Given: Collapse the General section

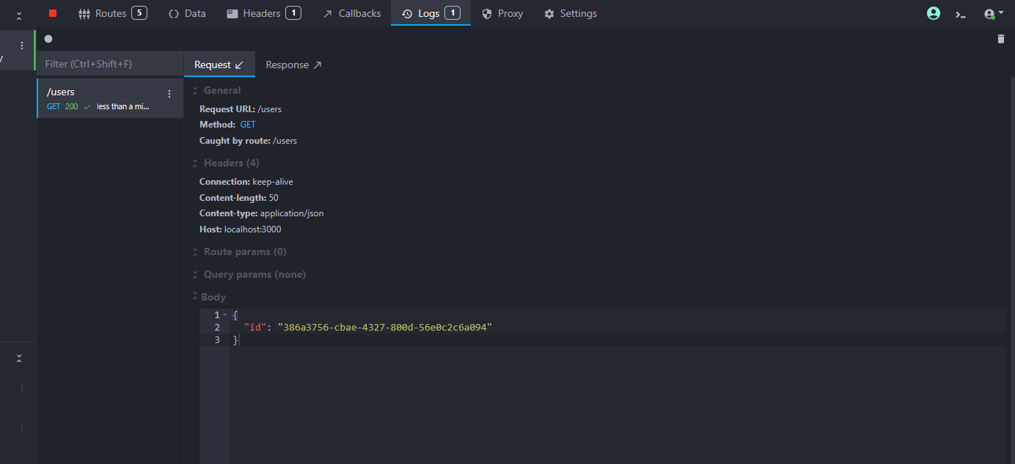Looking at the screenshot, I should 195,91.
